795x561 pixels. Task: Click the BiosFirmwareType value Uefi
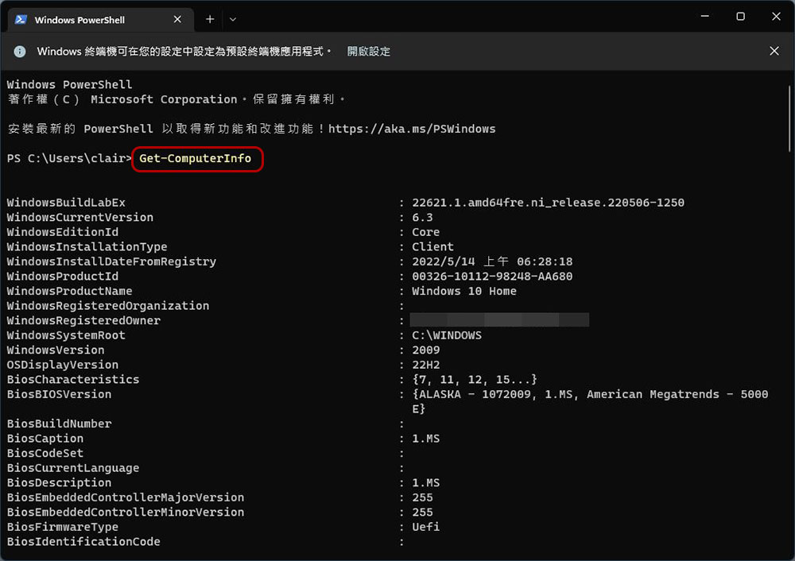coord(426,527)
